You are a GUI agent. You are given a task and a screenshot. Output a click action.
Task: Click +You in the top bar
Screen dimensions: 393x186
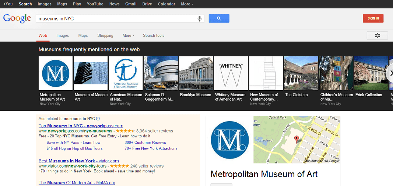pyautogui.click(x=8, y=4)
